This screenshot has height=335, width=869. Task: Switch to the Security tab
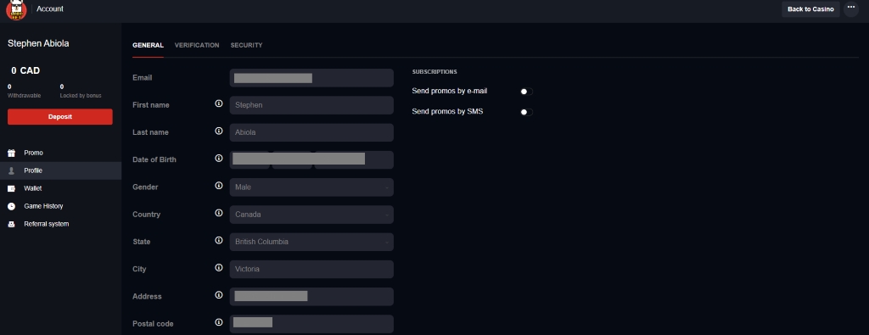(247, 46)
